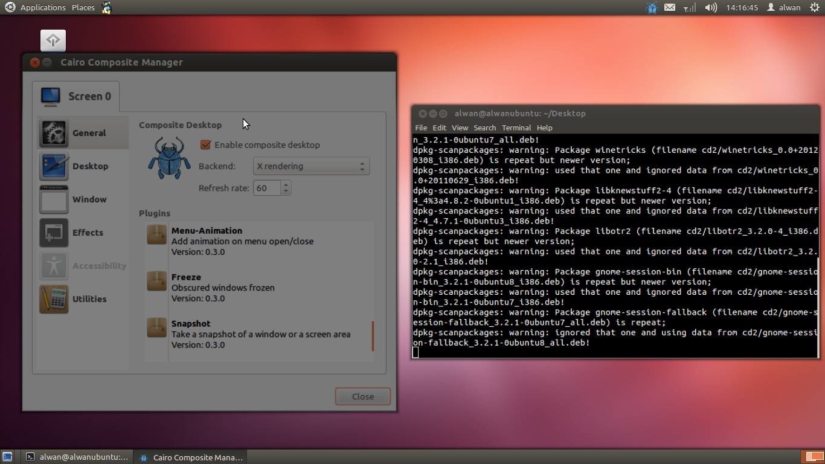Switch to the Screen 0 tab

[76, 95]
